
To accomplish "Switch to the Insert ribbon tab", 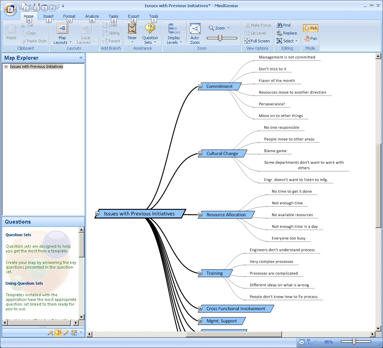I will (49, 16).
